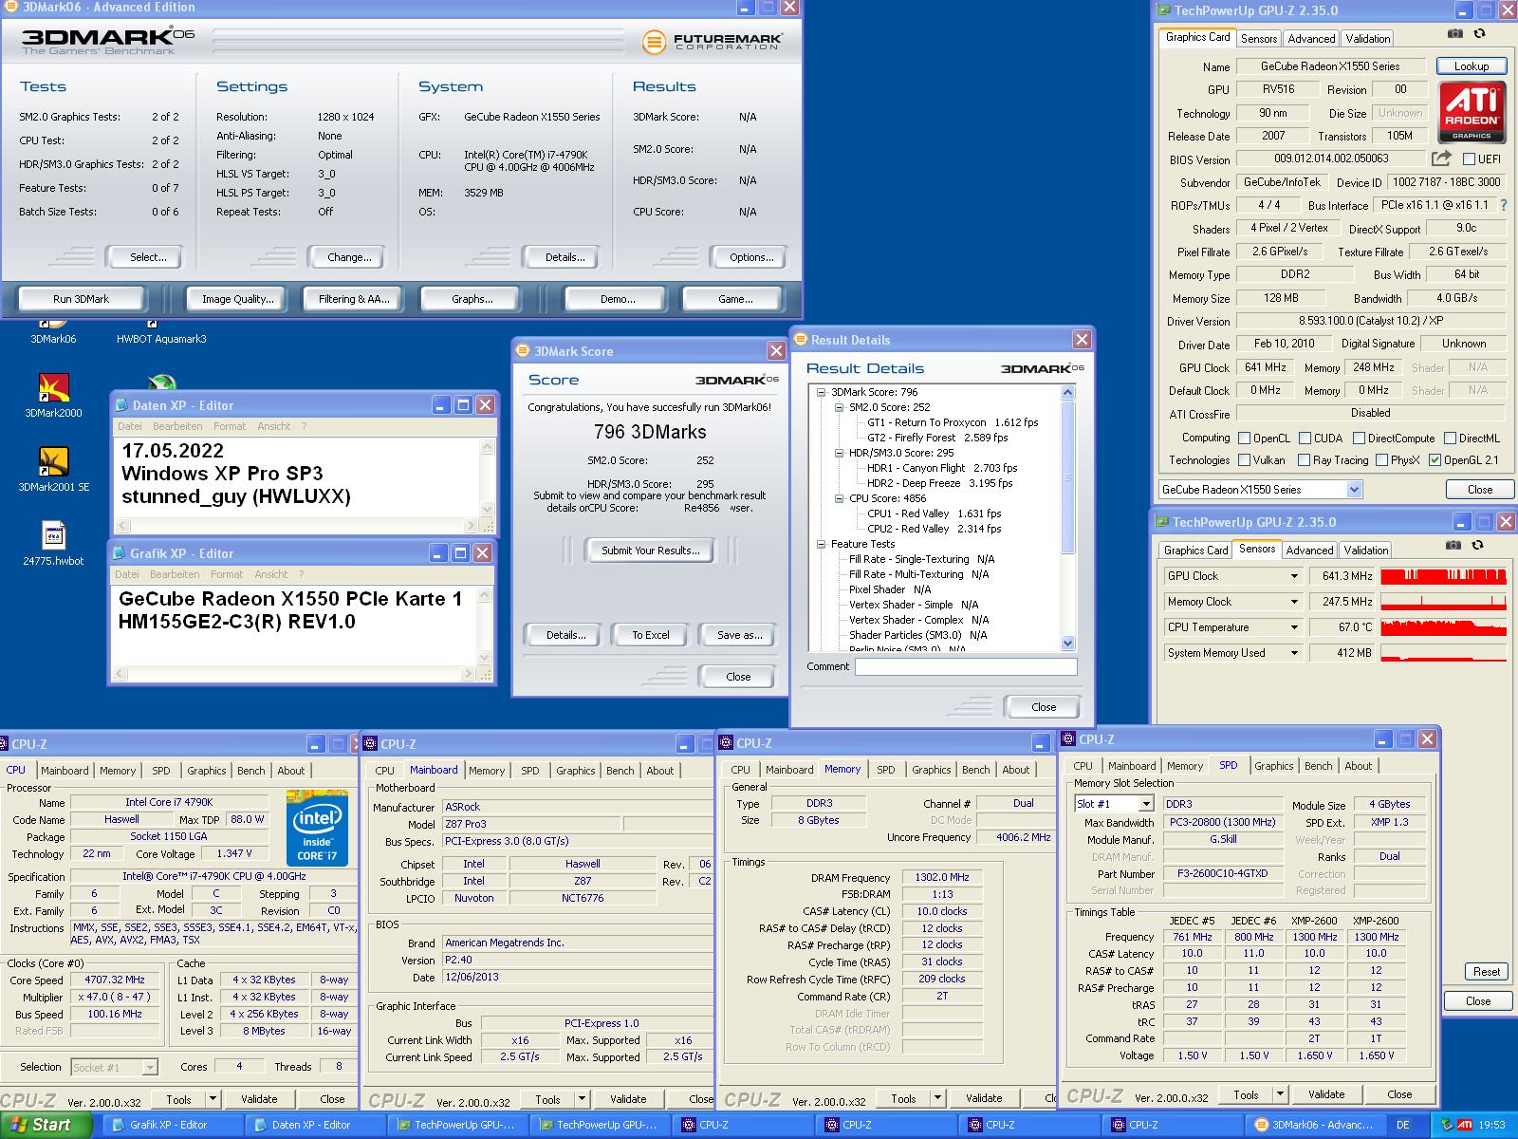Switch to Validation tab in GPU-Z Sensors window
The width and height of the screenshot is (1518, 1139).
coord(1366,551)
